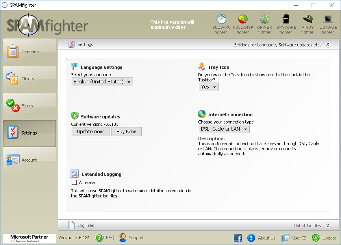Click the Buy Now button
341x245 pixels.
coord(126,132)
